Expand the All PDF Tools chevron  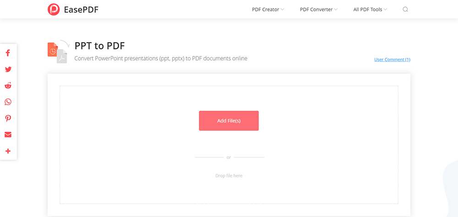[386, 9]
